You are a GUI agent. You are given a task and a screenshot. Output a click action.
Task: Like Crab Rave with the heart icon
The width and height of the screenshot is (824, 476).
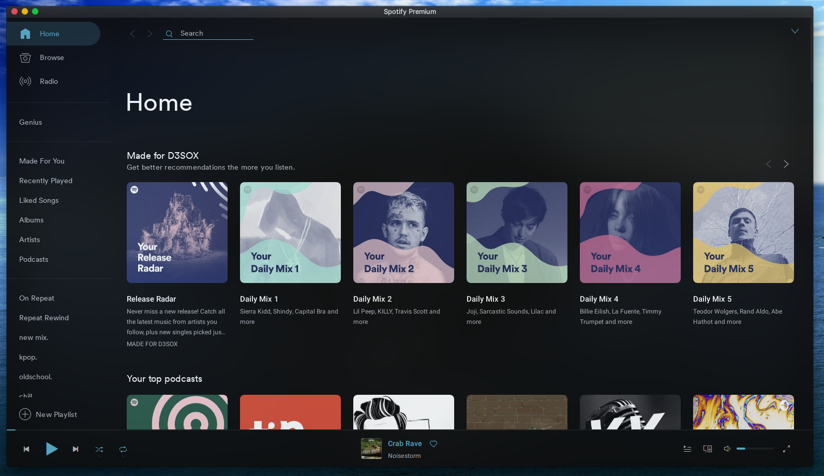coord(433,443)
